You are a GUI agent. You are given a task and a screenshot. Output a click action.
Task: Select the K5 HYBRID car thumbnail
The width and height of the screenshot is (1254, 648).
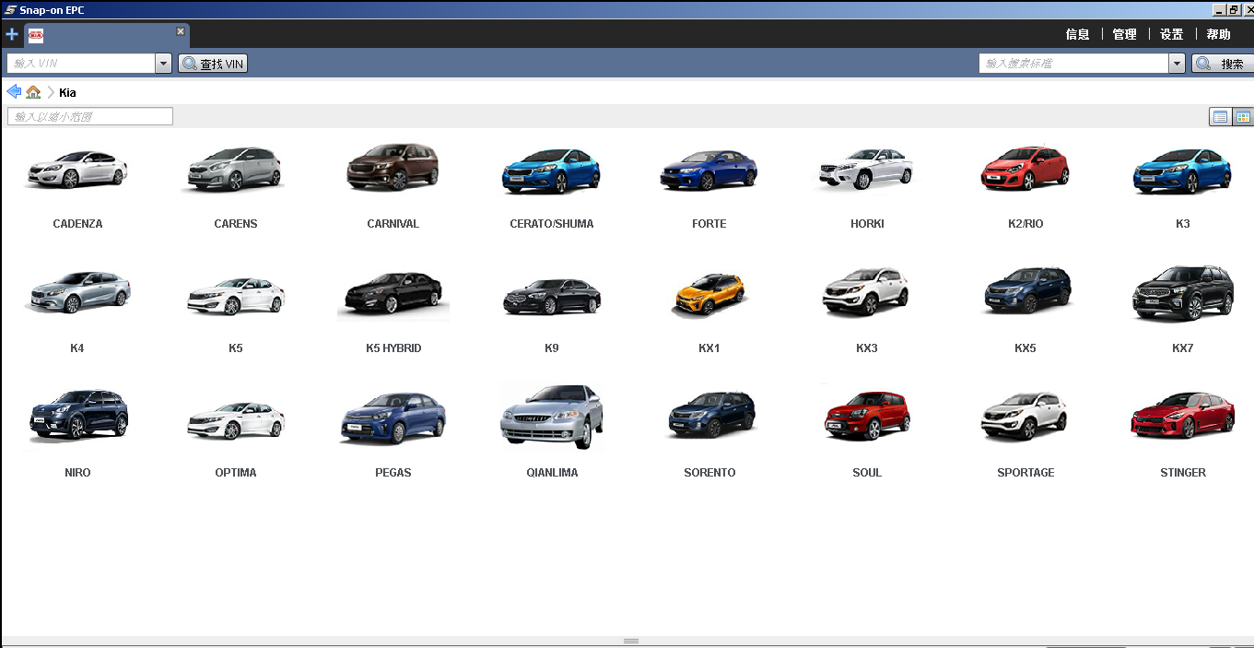pyautogui.click(x=393, y=295)
